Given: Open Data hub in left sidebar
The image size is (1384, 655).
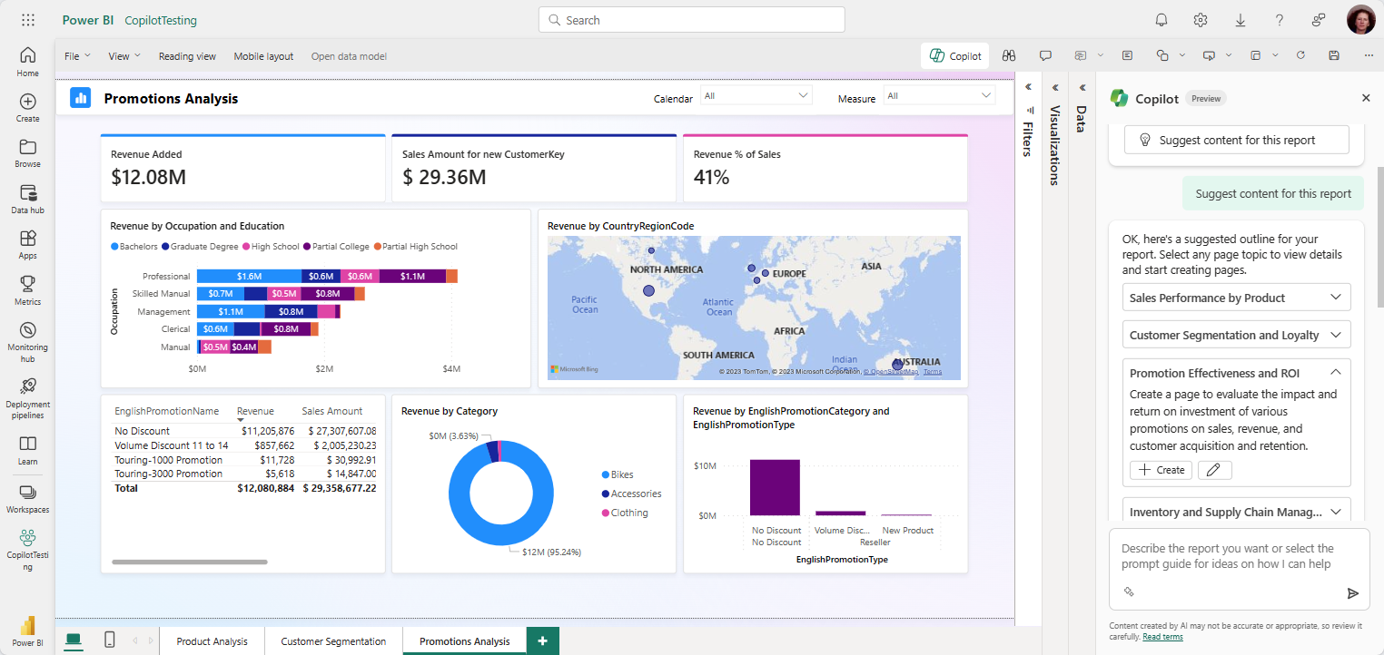Looking at the screenshot, I should click(x=27, y=200).
